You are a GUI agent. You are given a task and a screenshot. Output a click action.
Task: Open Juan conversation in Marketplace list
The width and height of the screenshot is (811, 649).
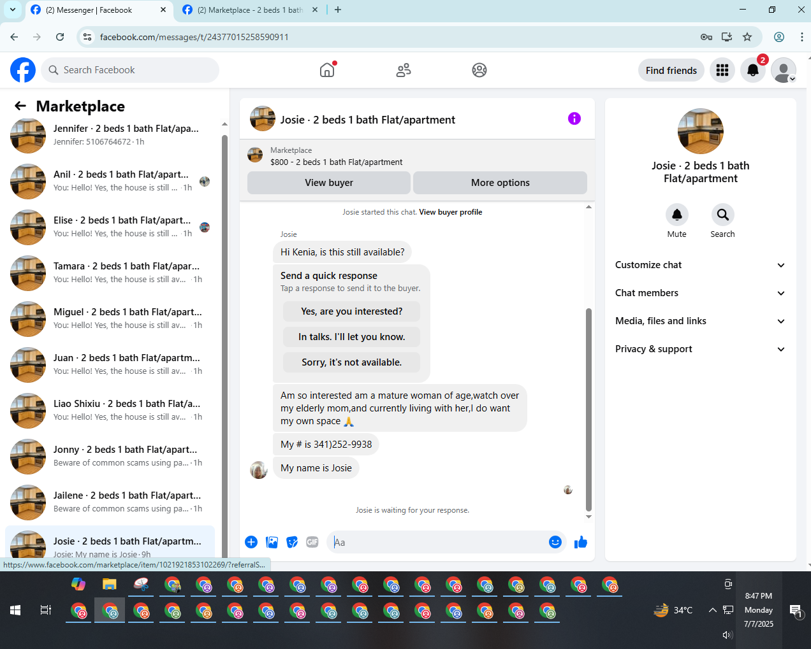[x=110, y=365]
